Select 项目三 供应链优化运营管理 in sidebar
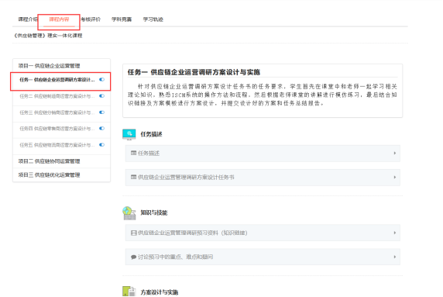Image resolution: width=443 pixels, height=297 pixels. pyautogui.click(x=49, y=174)
